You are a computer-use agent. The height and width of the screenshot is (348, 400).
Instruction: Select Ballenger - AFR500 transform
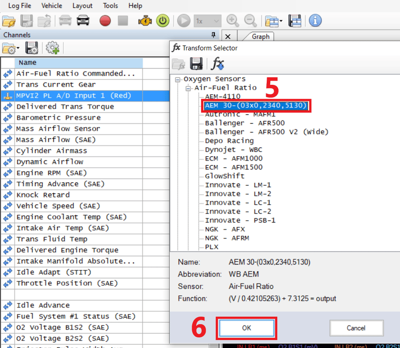tap(245, 123)
